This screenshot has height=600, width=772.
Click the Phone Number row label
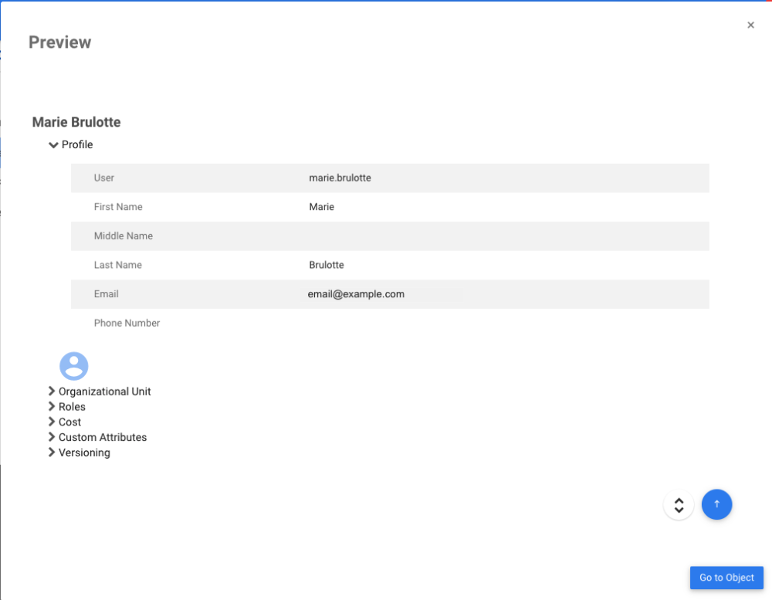pyautogui.click(x=127, y=323)
